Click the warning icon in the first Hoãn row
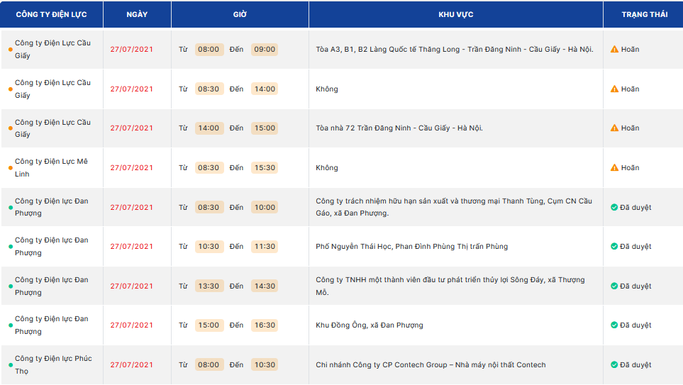This screenshot has width=683, height=385. 614,49
